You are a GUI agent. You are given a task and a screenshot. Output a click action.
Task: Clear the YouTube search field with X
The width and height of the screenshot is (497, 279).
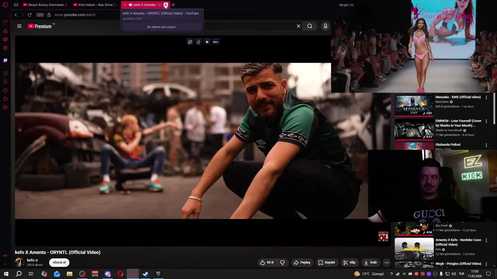point(299,26)
